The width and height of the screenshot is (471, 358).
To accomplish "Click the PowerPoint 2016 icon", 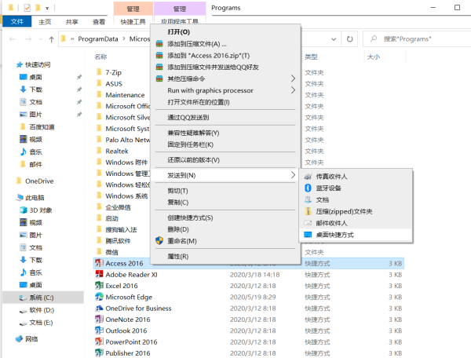I will pyautogui.click(x=99, y=342).
